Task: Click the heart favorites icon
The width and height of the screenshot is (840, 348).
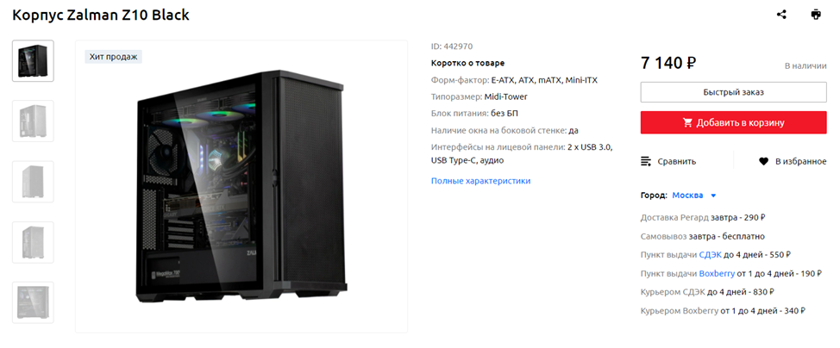Action: (x=763, y=161)
